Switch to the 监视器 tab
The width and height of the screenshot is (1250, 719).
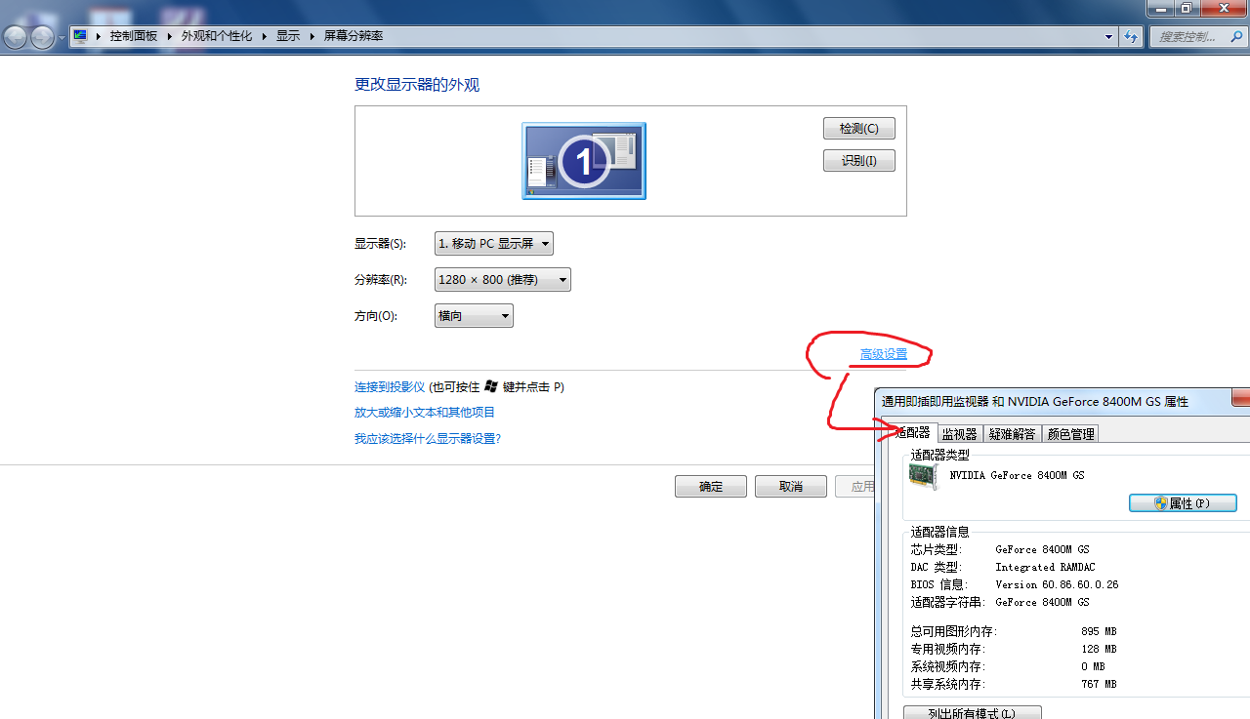click(x=959, y=434)
